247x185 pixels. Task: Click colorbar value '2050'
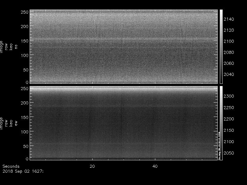229,153
